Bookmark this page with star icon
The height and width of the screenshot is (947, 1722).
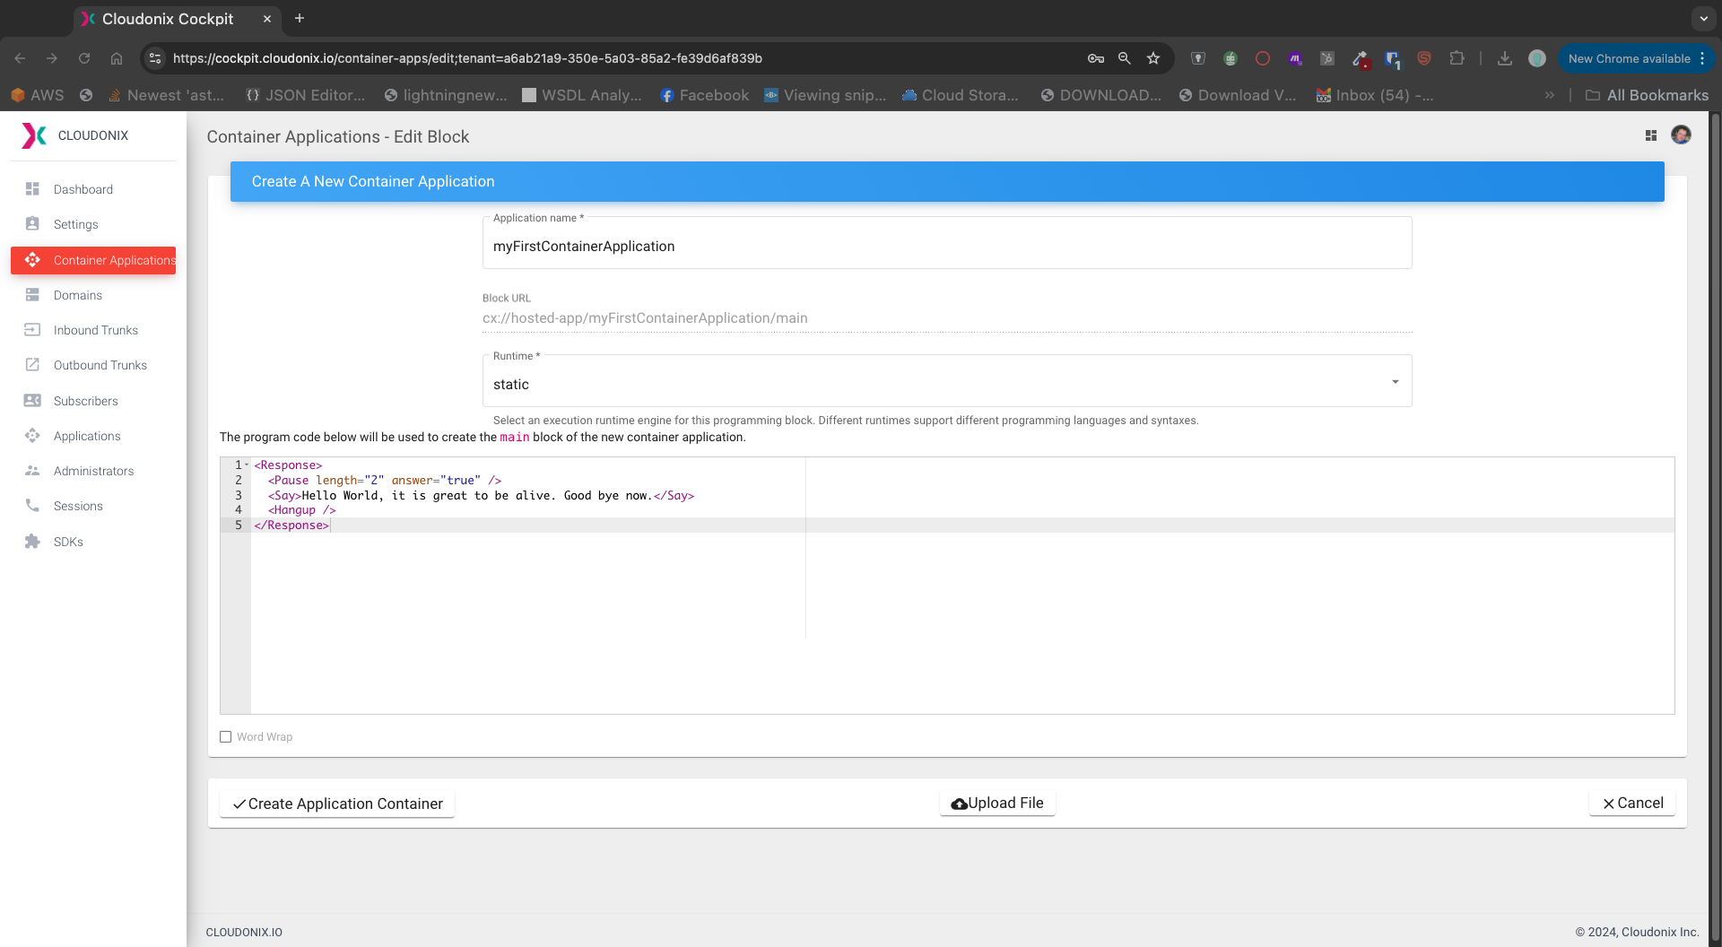click(1153, 58)
